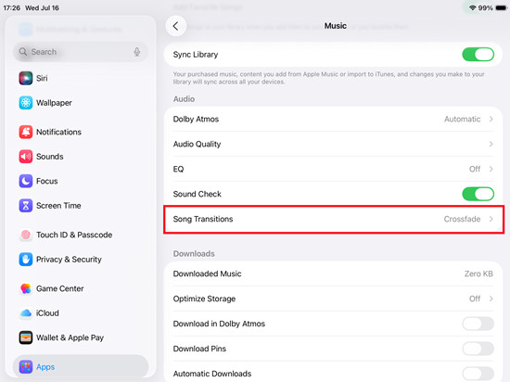
Task: Enable Download in Dolby Atmos switch
Action: (x=478, y=324)
